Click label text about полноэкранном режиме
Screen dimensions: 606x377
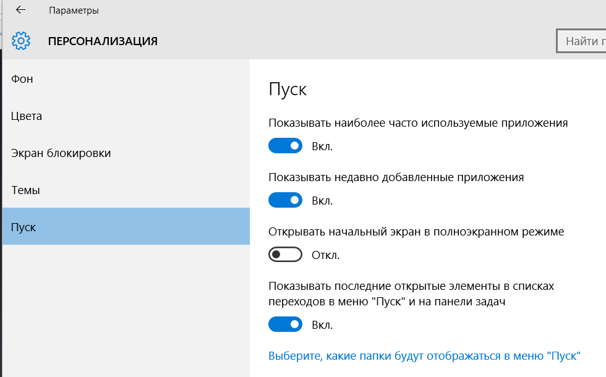(416, 232)
